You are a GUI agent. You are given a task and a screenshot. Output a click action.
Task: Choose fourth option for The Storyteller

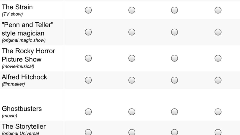218,132
